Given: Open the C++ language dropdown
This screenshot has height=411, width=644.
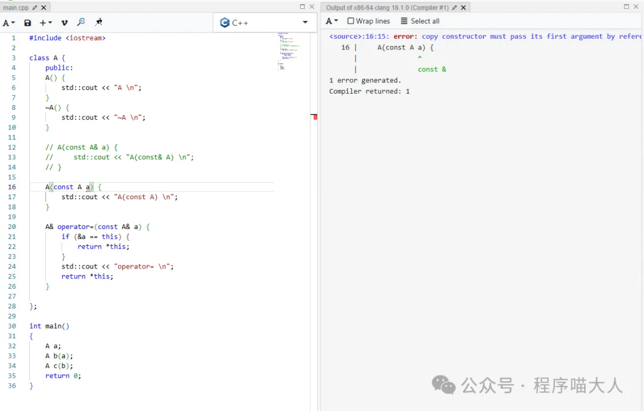Looking at the screenshot, I should click(x=265, y=23).
